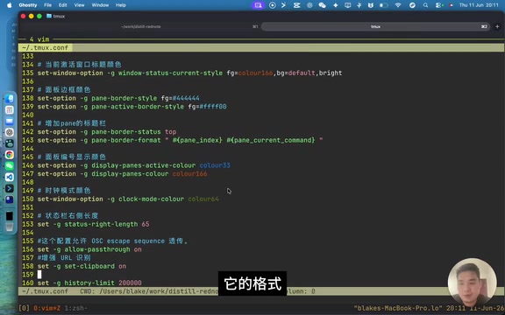
Task: Launch Google Chrome from the Dock
Action: coord(10,155)
